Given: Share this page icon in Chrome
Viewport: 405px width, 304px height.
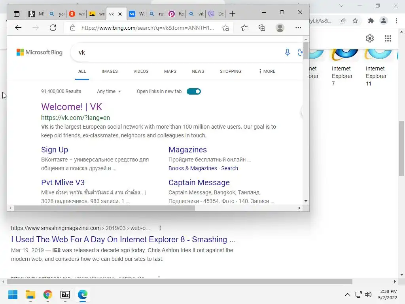Looking at the screenshot, I should click(343, 21).
